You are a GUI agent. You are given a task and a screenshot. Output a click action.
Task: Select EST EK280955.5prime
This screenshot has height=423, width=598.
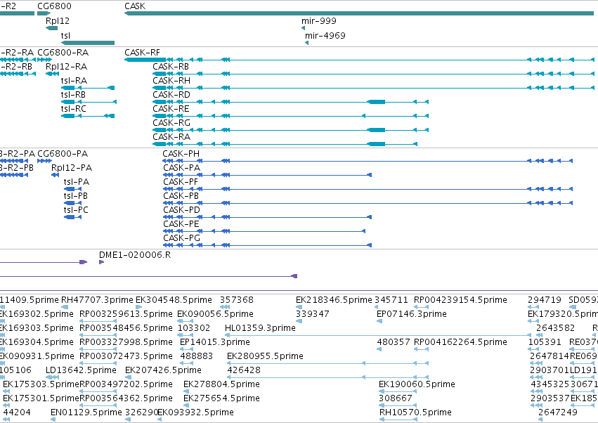coord(327,363)
